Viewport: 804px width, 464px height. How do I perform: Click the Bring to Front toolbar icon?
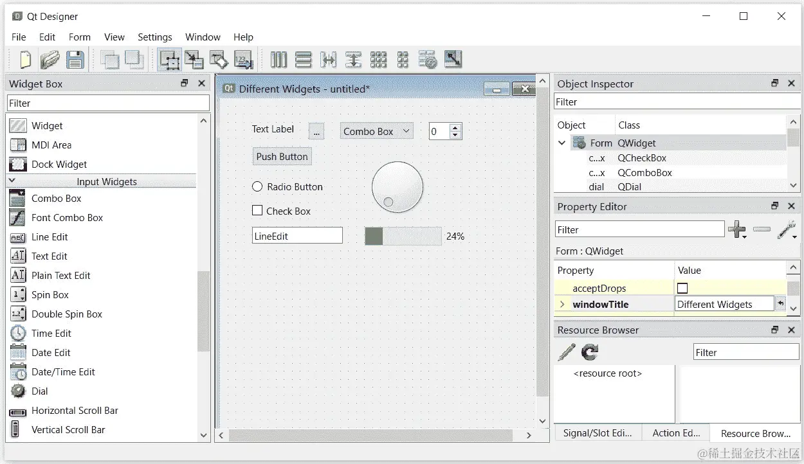[134, 60]
